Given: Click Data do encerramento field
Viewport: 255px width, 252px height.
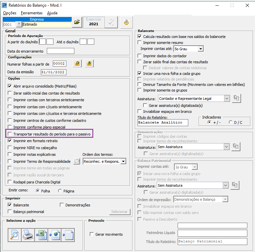Looking at the screenshot, I should [60, 51].
